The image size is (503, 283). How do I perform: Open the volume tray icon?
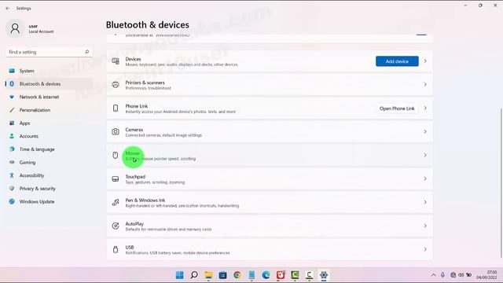point(461,275)
